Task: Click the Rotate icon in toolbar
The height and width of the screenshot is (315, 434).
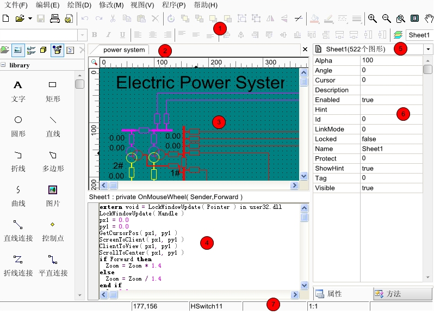Action: click(171, 18)
